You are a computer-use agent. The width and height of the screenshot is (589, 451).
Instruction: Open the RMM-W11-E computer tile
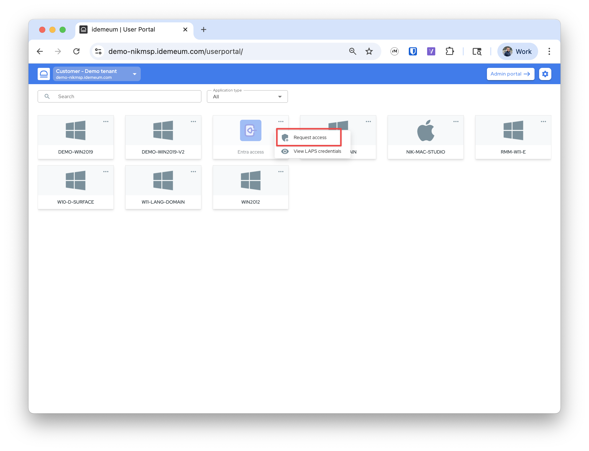513,137
